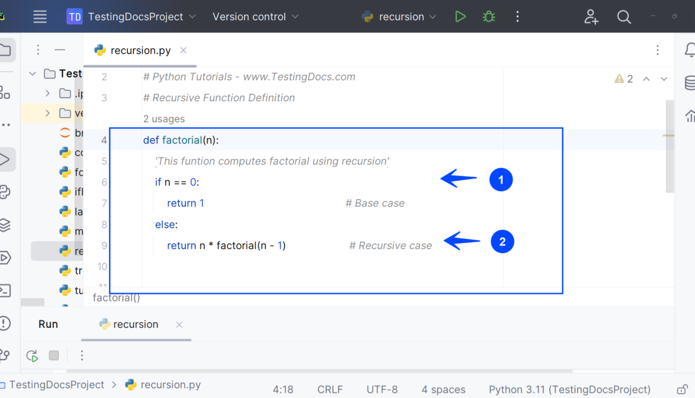Stop the running process

pyautogui.click(x=54, y=356)
